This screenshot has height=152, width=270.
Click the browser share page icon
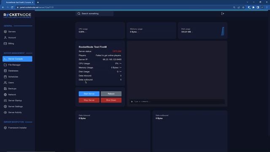click(x=239, y=8)
